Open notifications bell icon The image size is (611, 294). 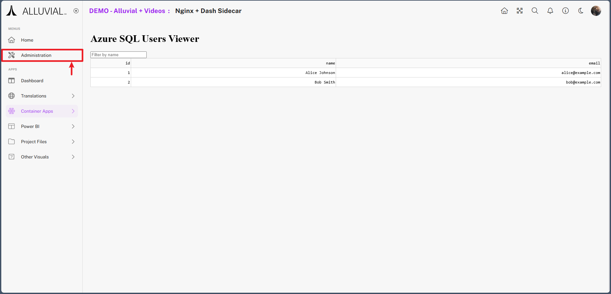pos(550,11)
